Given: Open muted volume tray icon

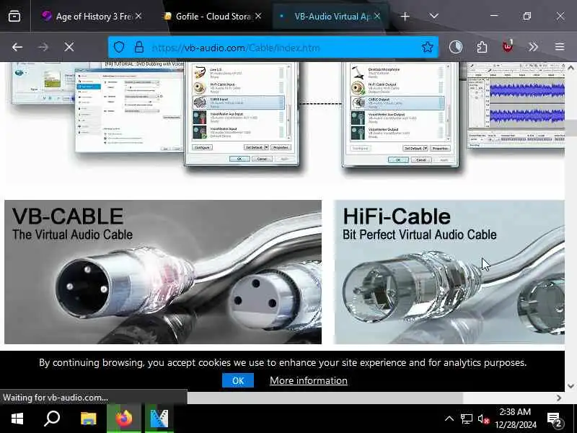Looking at the screenshot, I should coord(483,419).
